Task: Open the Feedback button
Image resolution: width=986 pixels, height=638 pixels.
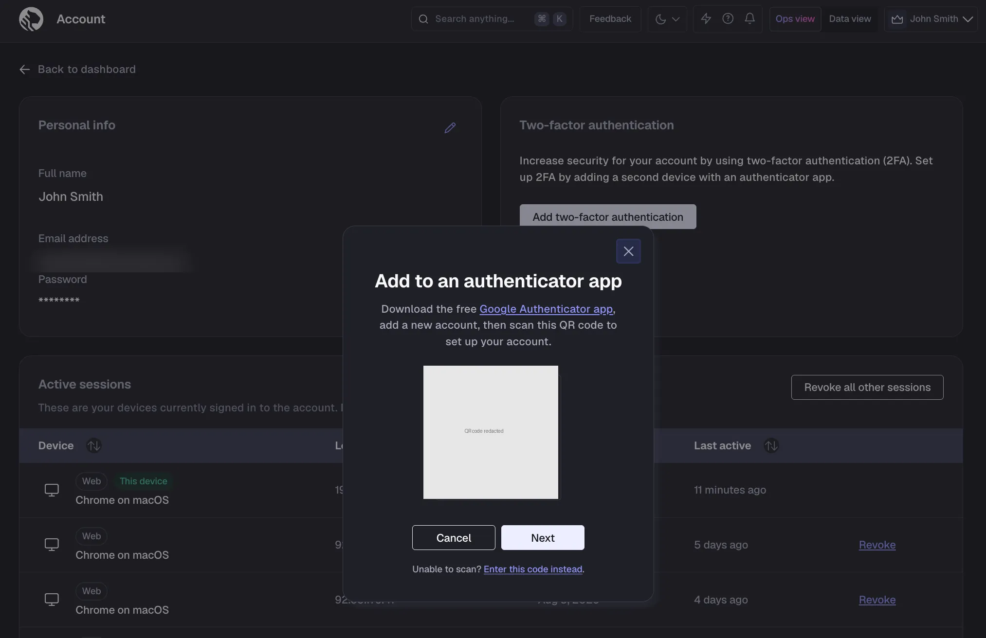Action: 610,19
